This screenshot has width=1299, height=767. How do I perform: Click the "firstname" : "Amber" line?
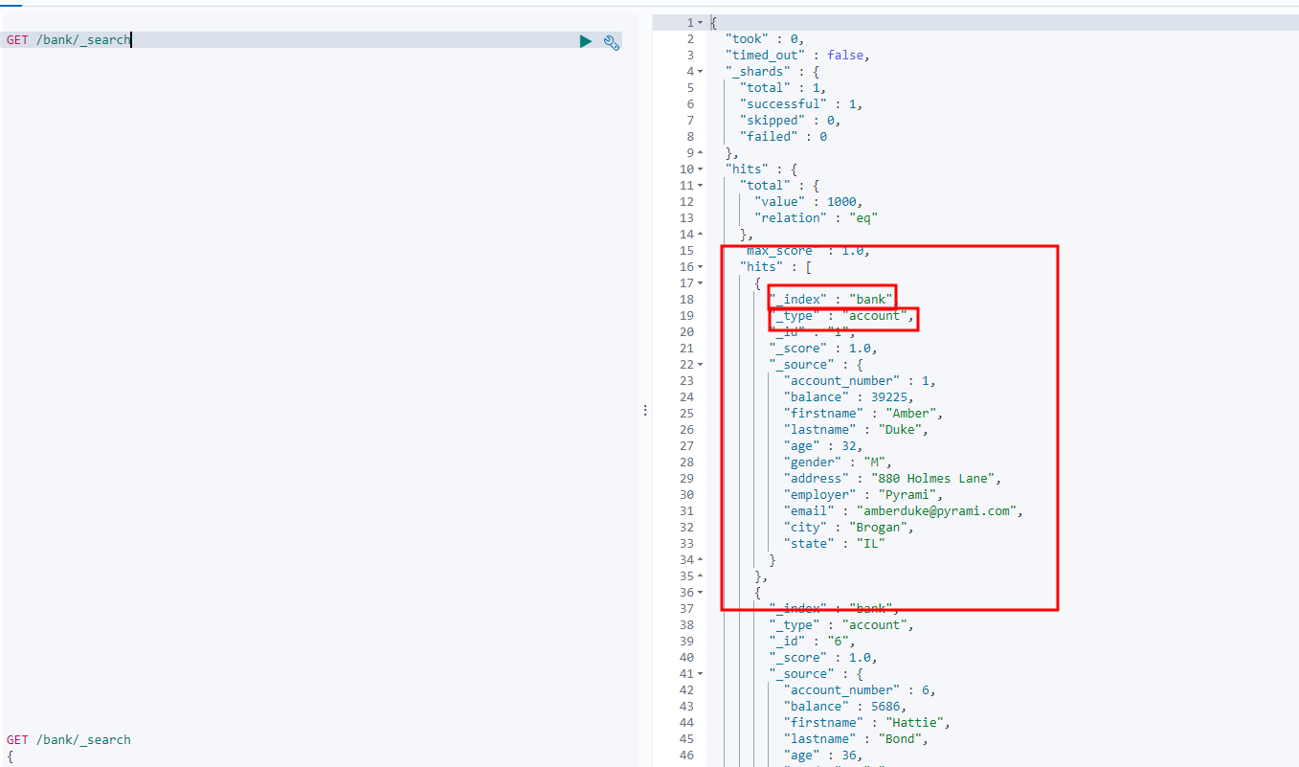coord(863,413)
